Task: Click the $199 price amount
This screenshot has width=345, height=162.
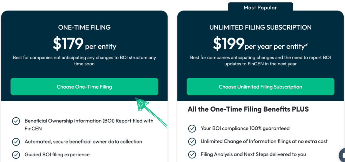Action: [228, 43]
